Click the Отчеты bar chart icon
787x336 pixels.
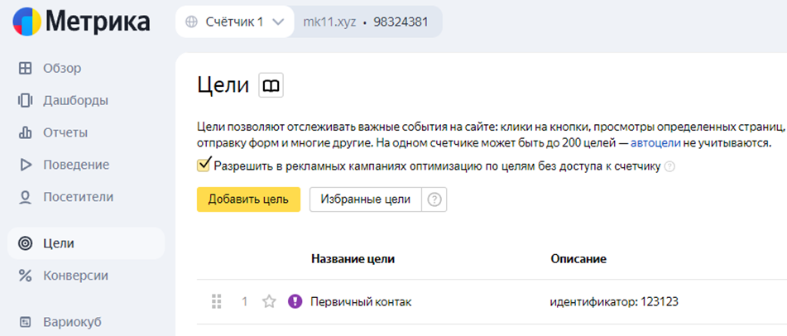click(25, 132)
